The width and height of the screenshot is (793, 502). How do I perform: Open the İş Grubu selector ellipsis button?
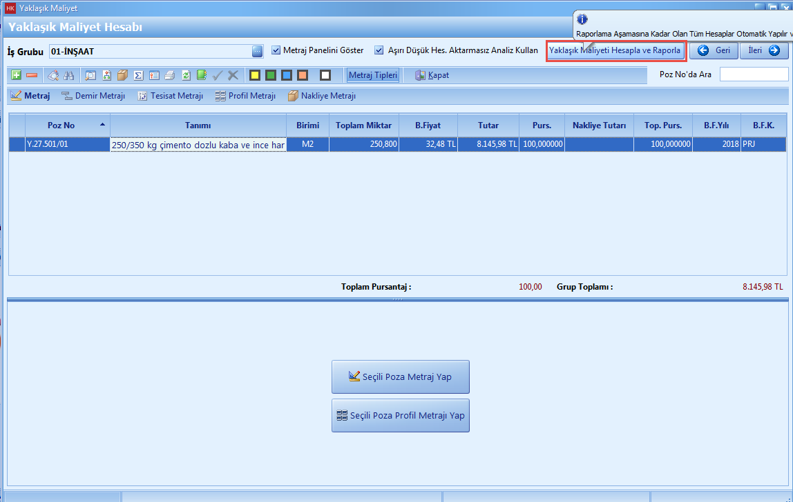[x=257, y=51]
